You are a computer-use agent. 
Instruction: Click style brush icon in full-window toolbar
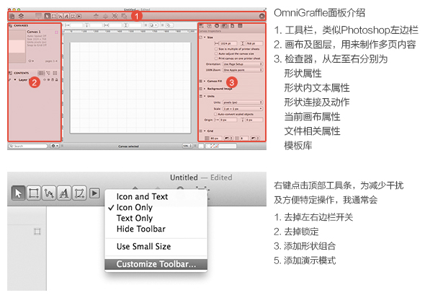(x=38, y=16)
